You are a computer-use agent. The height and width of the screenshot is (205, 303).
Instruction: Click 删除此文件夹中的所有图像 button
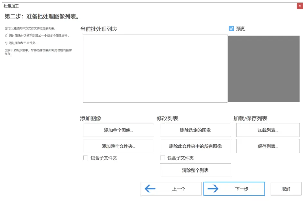click(195, 146)
